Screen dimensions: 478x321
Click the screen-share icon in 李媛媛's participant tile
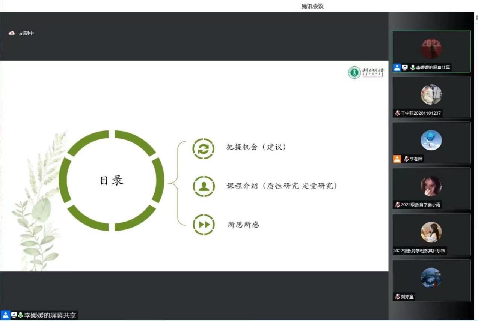tap(405, 67)
